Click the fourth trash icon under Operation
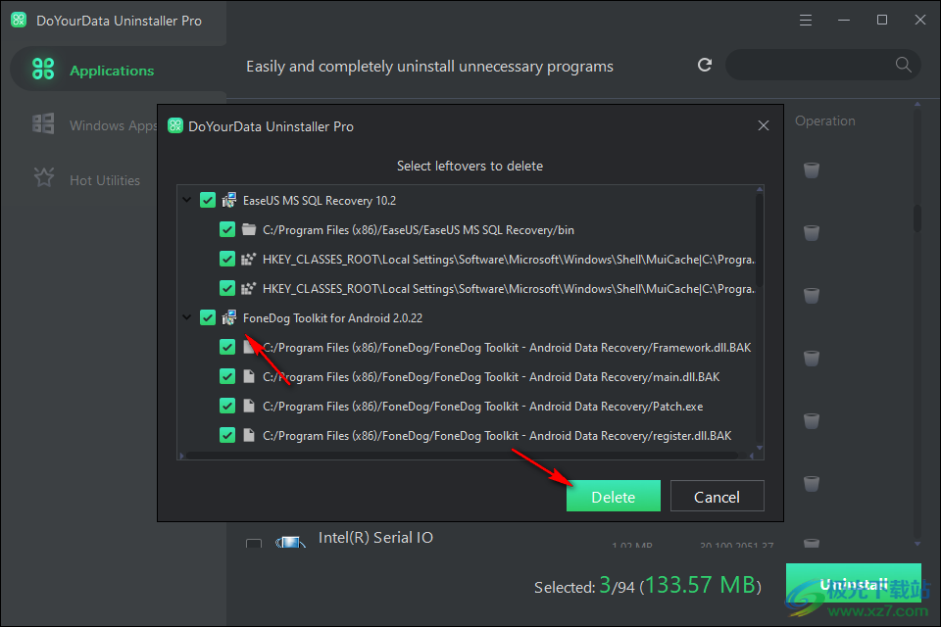The height and width of the screenshot is (627, 941). [812, 358]
